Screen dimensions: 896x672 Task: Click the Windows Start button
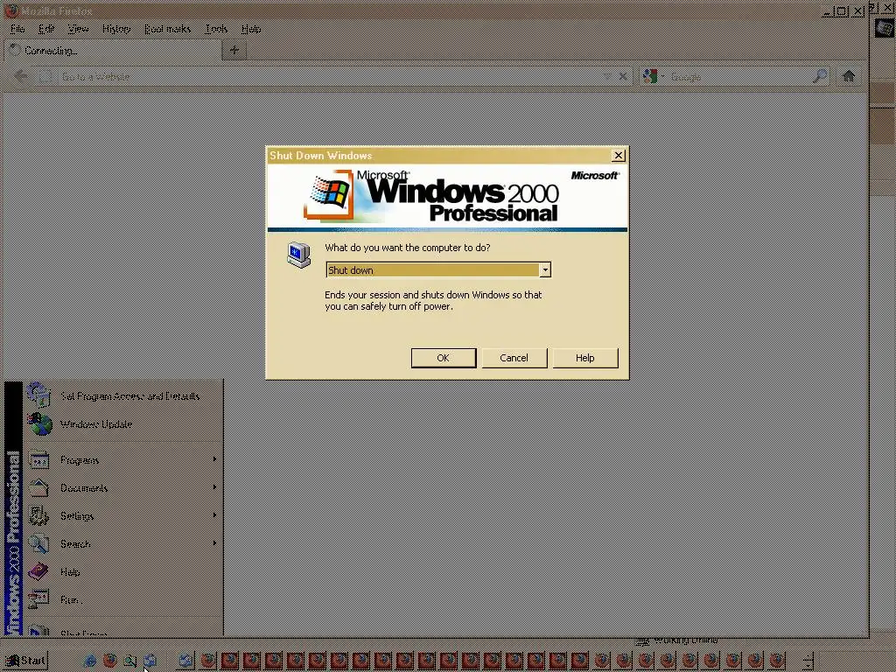tap(25, 661)
